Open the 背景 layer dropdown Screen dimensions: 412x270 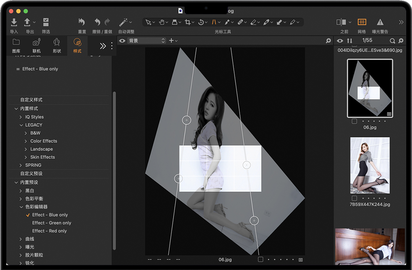146,40
